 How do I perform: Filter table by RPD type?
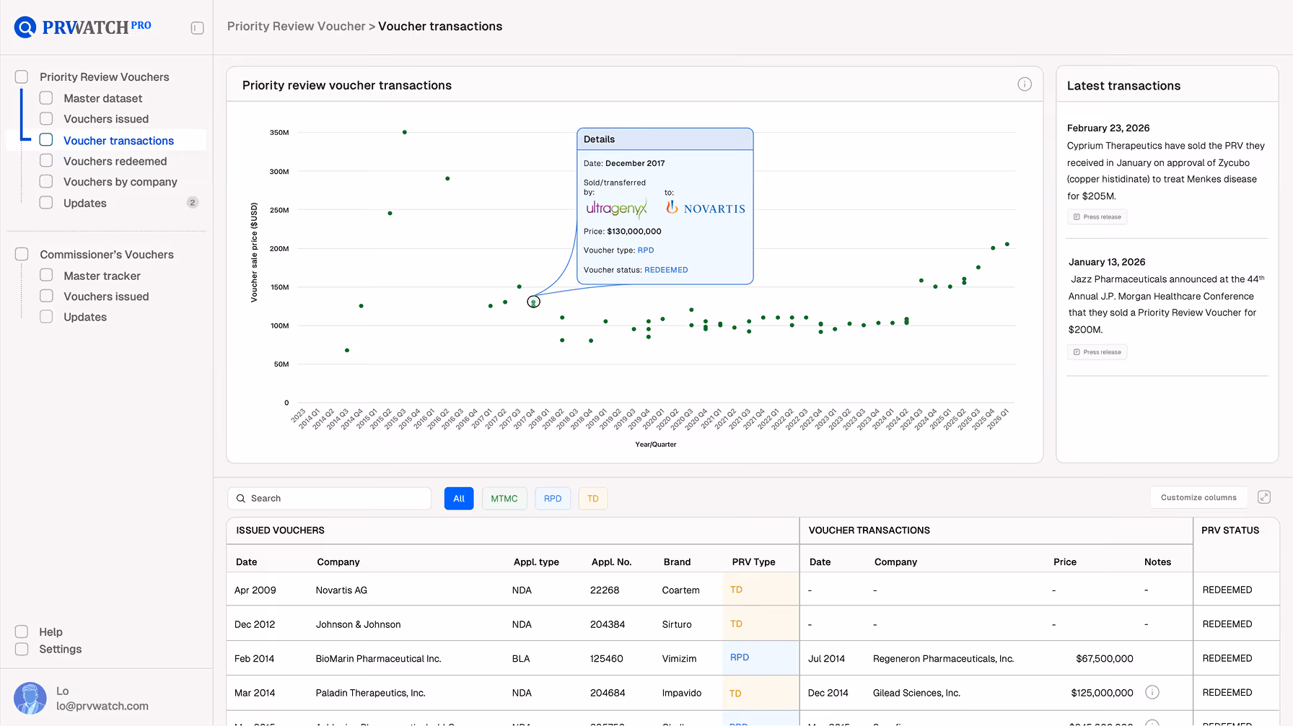click(553, 499)
